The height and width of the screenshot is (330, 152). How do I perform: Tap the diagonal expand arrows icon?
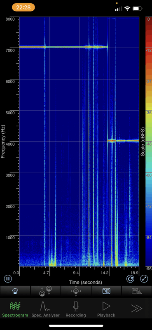(x=144, y=279)
